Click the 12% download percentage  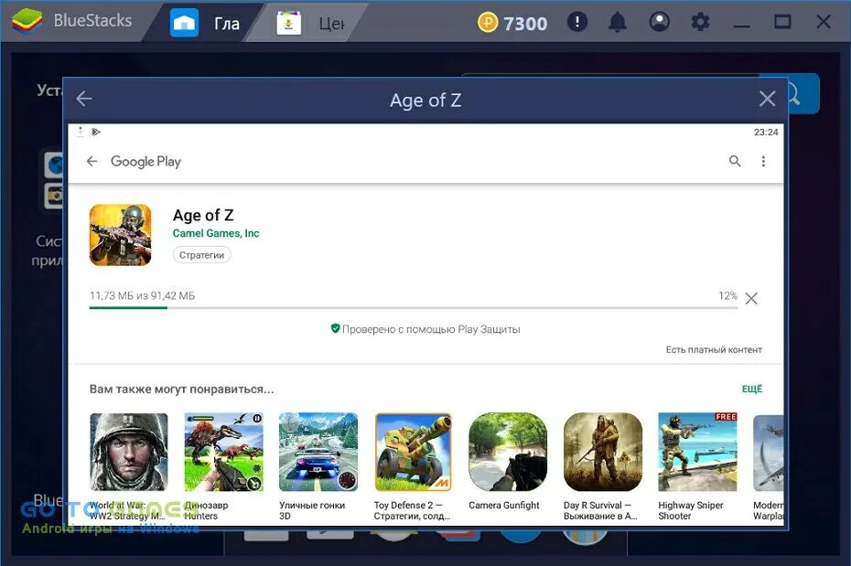727,295
